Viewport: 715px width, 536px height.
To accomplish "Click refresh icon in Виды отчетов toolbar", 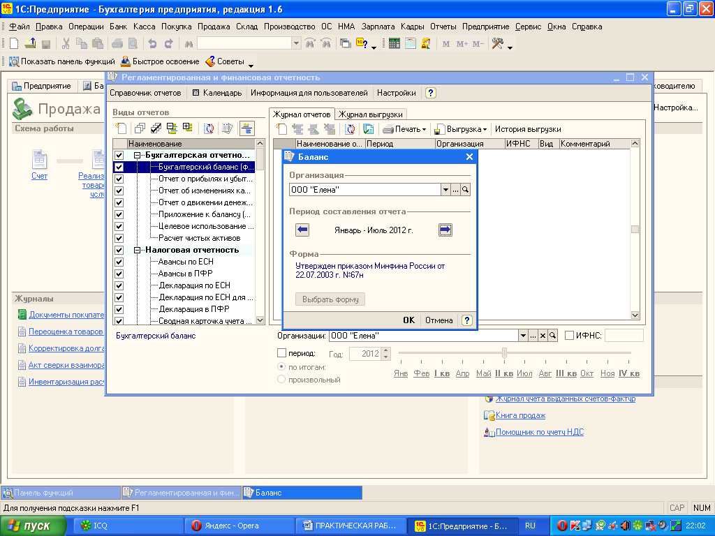I will (208, 128).
